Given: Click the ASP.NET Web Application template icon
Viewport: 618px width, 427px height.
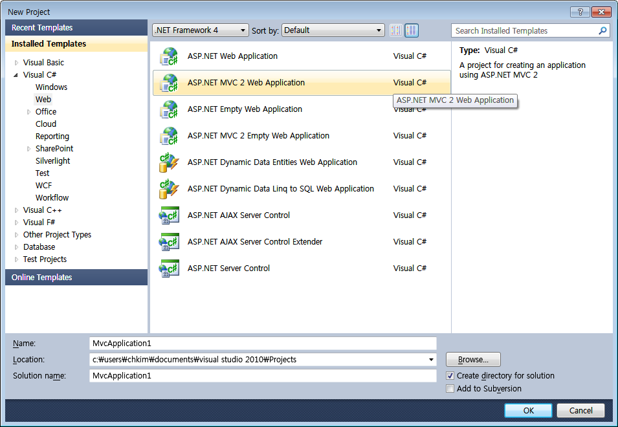Looking at the screenshot, I should point(169,56).
